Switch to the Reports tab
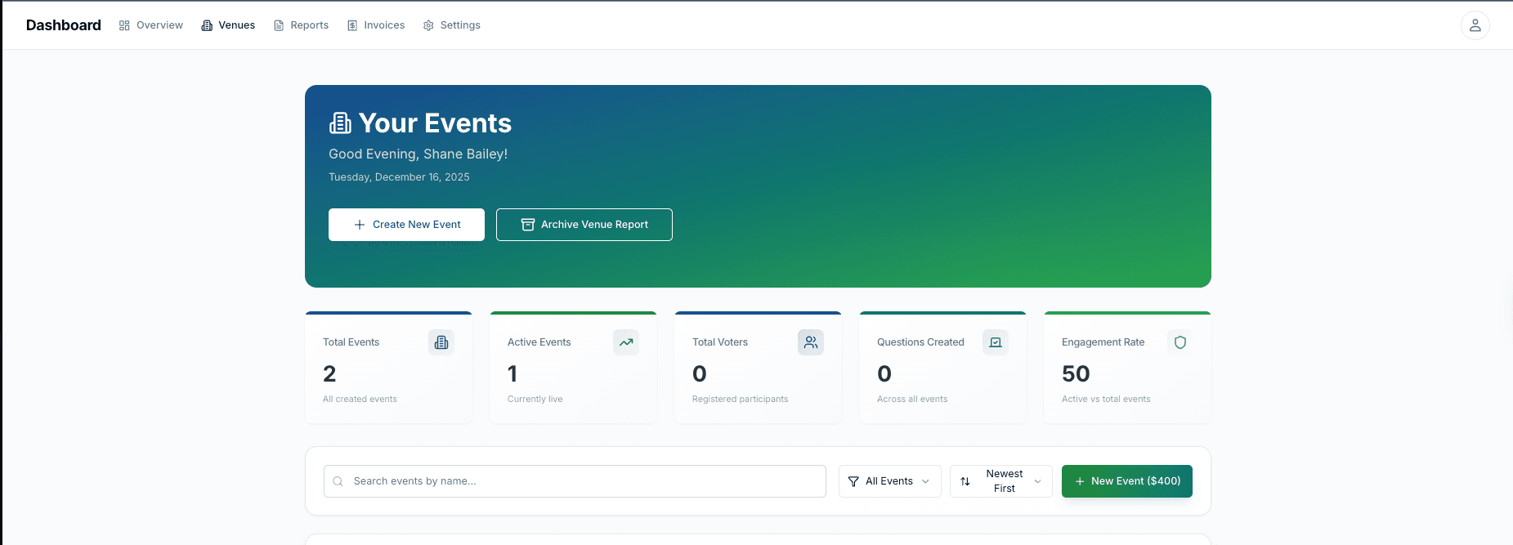The width and height of the screenshot is (1513, 545). point(301,25)
